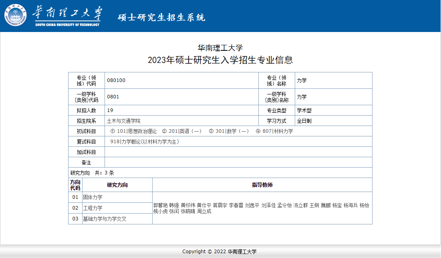441x258 pixels.
Task: Click the 专业类型 label cell
Action: click(x=276, y=110)
